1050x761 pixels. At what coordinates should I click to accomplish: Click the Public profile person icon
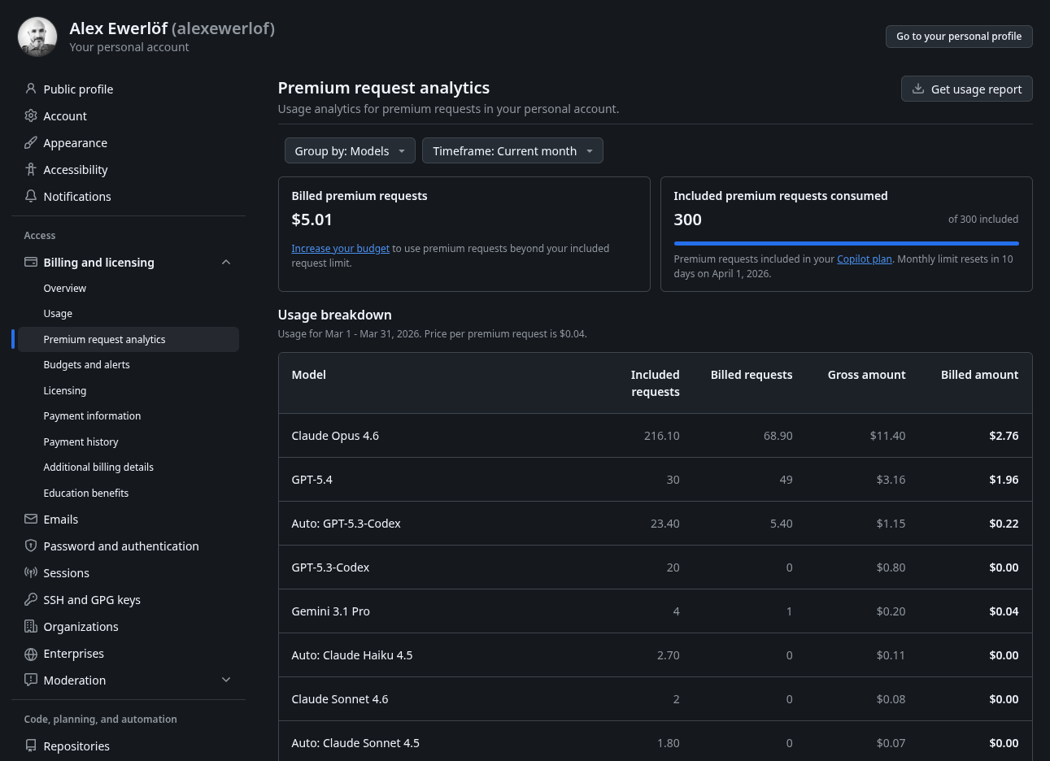pyautogui.click(x=31, y=89)
